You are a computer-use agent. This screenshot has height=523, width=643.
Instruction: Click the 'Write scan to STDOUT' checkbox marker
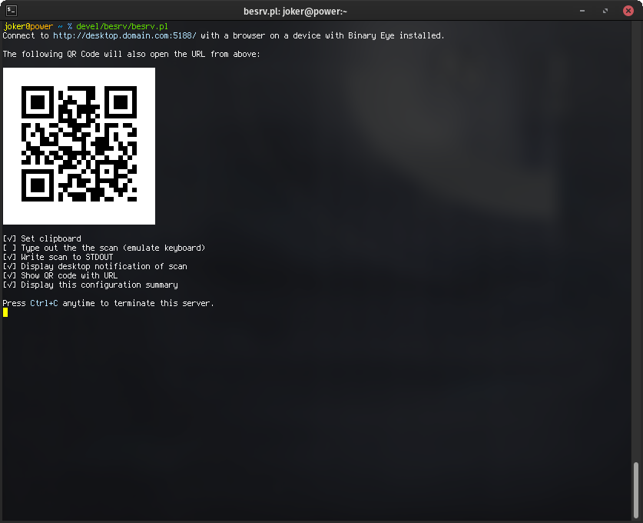point(9,257)
